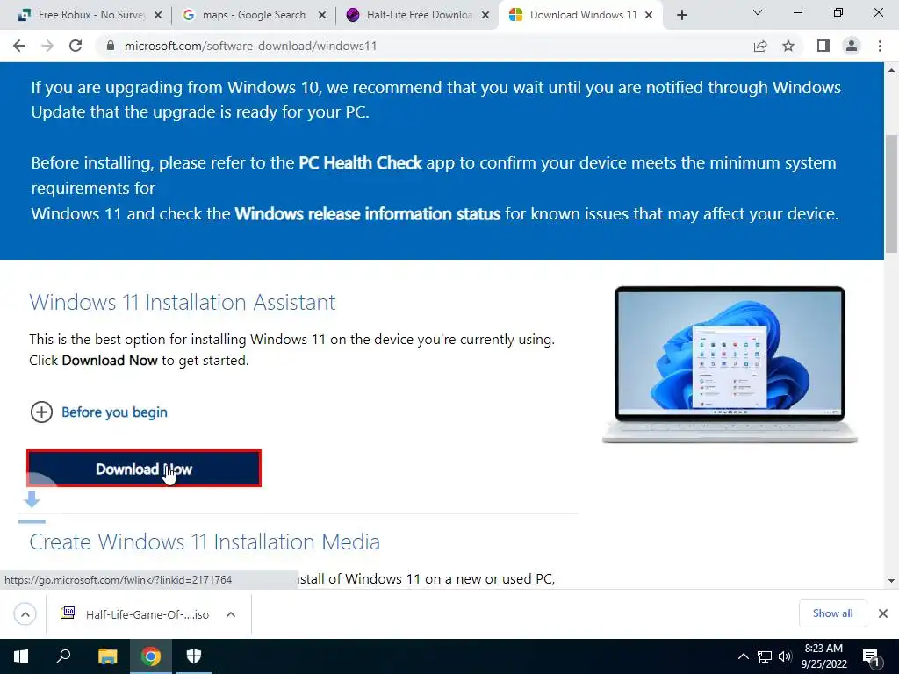Open a new browser tab
This screenshot has width=899, height=674.
681,16
